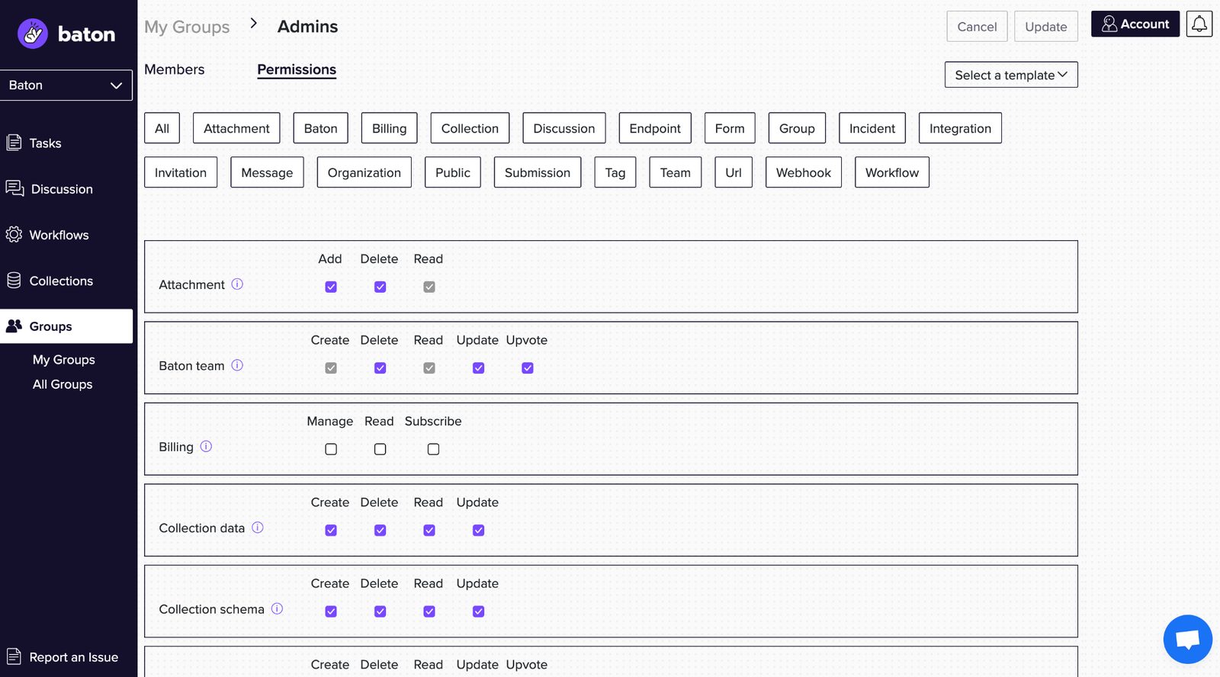Viewport: 1220px width, 677px height.
Task: Enable Billing Manage permission
Action: (x=331, y=449)
